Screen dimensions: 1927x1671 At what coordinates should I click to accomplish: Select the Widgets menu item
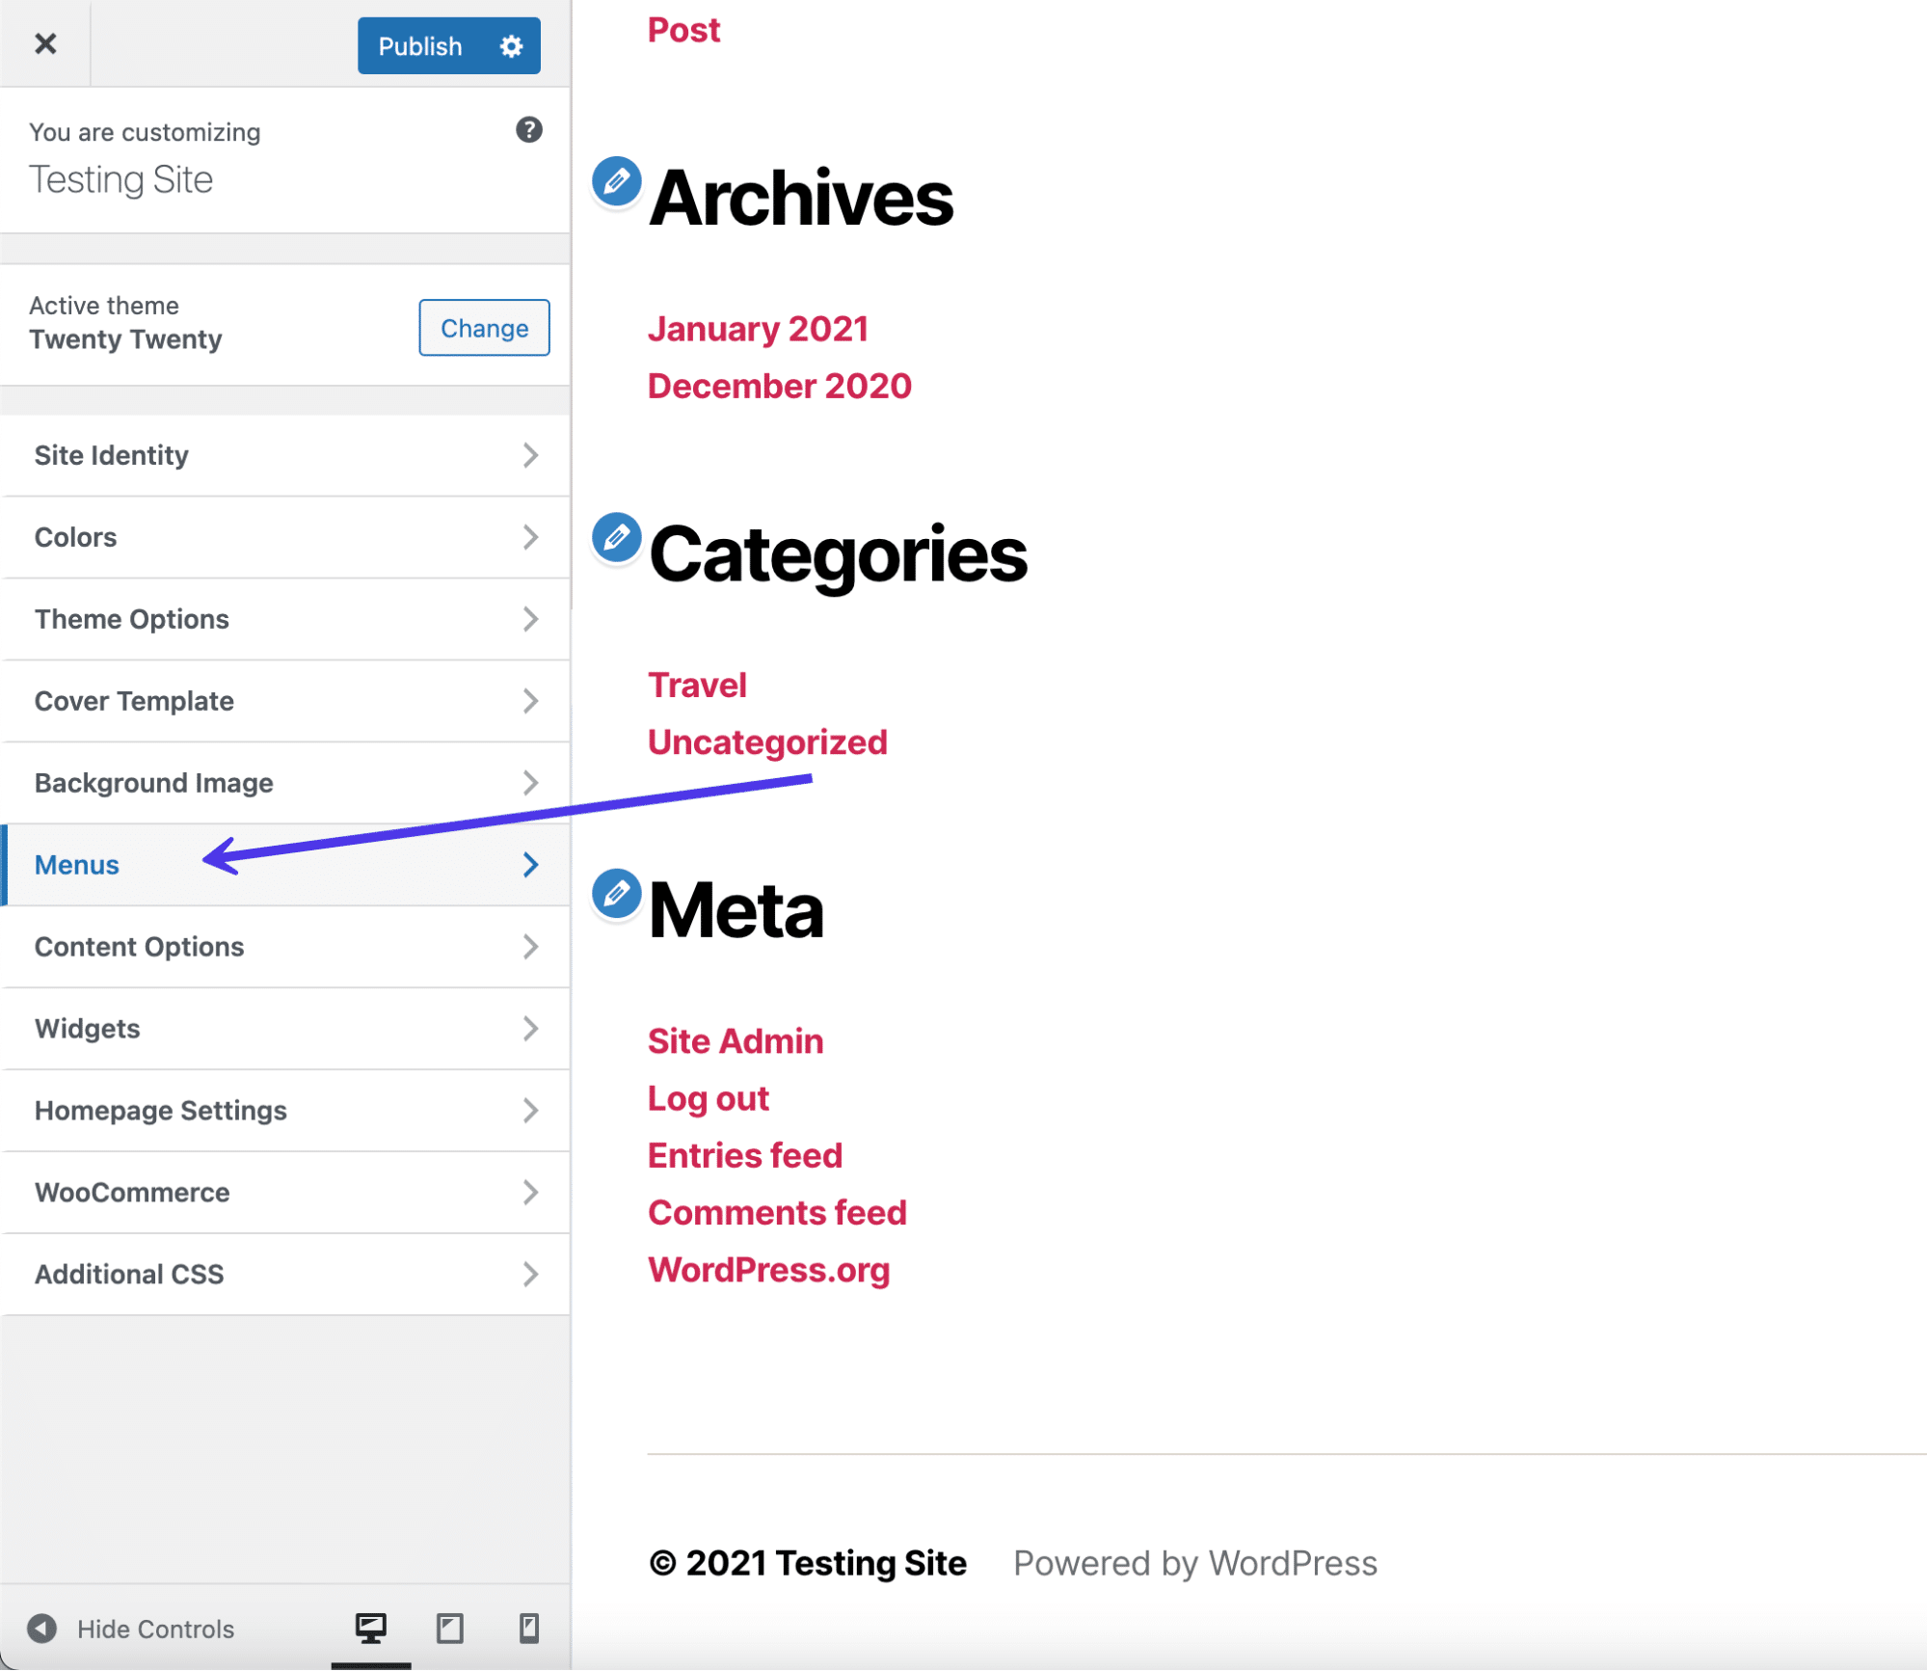tap(285, 1027)
